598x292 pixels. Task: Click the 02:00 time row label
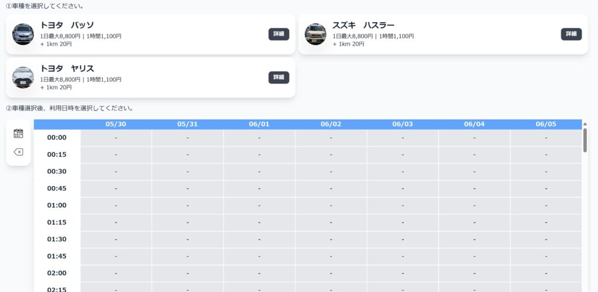57,273
